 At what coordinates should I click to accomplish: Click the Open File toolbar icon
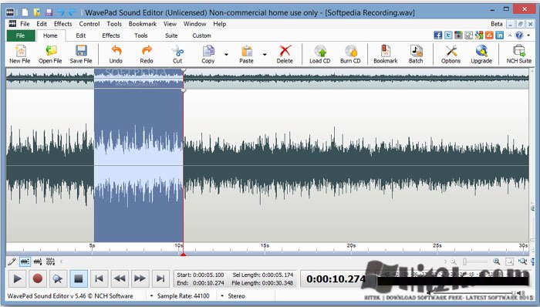pyautogui.click(x=50, y=54)
